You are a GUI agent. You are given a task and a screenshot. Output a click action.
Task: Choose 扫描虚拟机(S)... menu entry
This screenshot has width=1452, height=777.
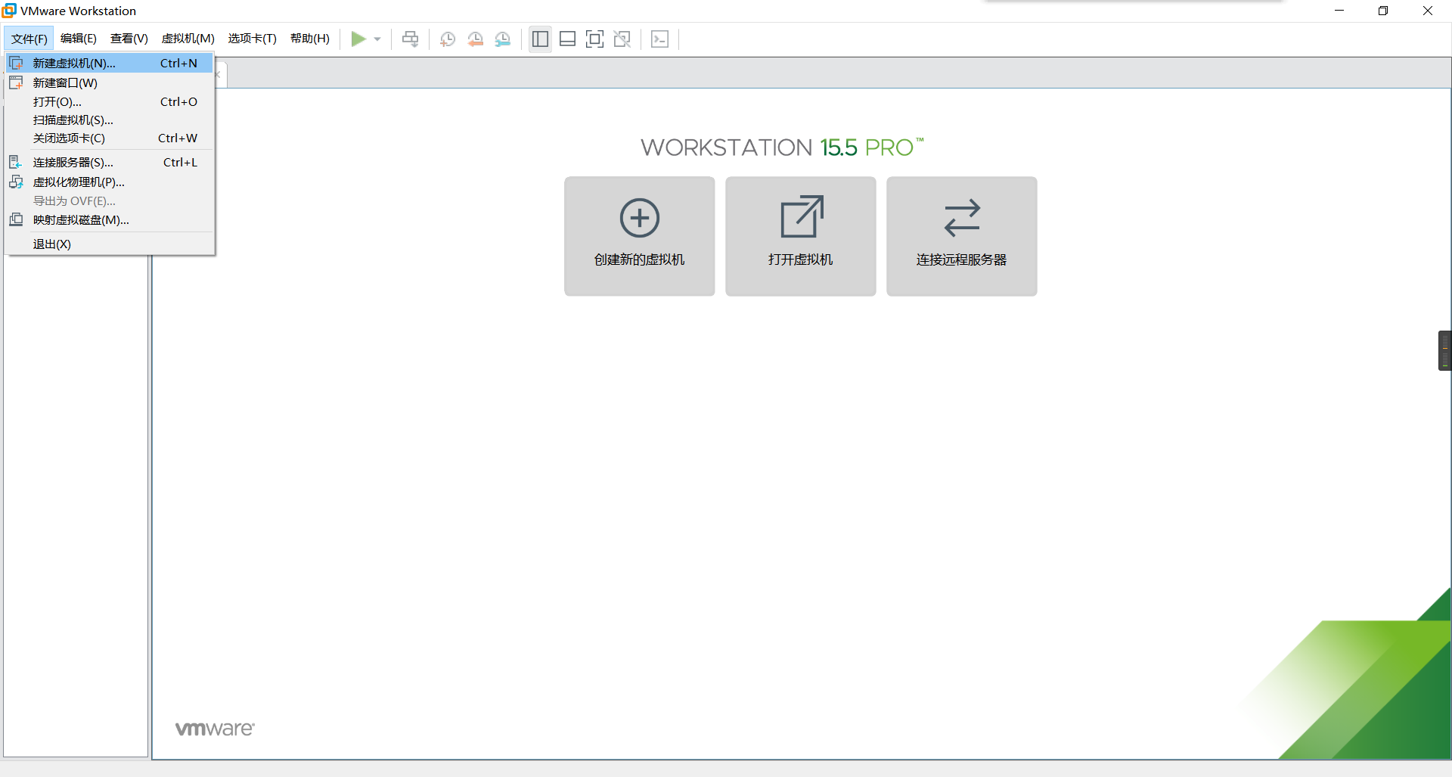click(x=110, y=120)
